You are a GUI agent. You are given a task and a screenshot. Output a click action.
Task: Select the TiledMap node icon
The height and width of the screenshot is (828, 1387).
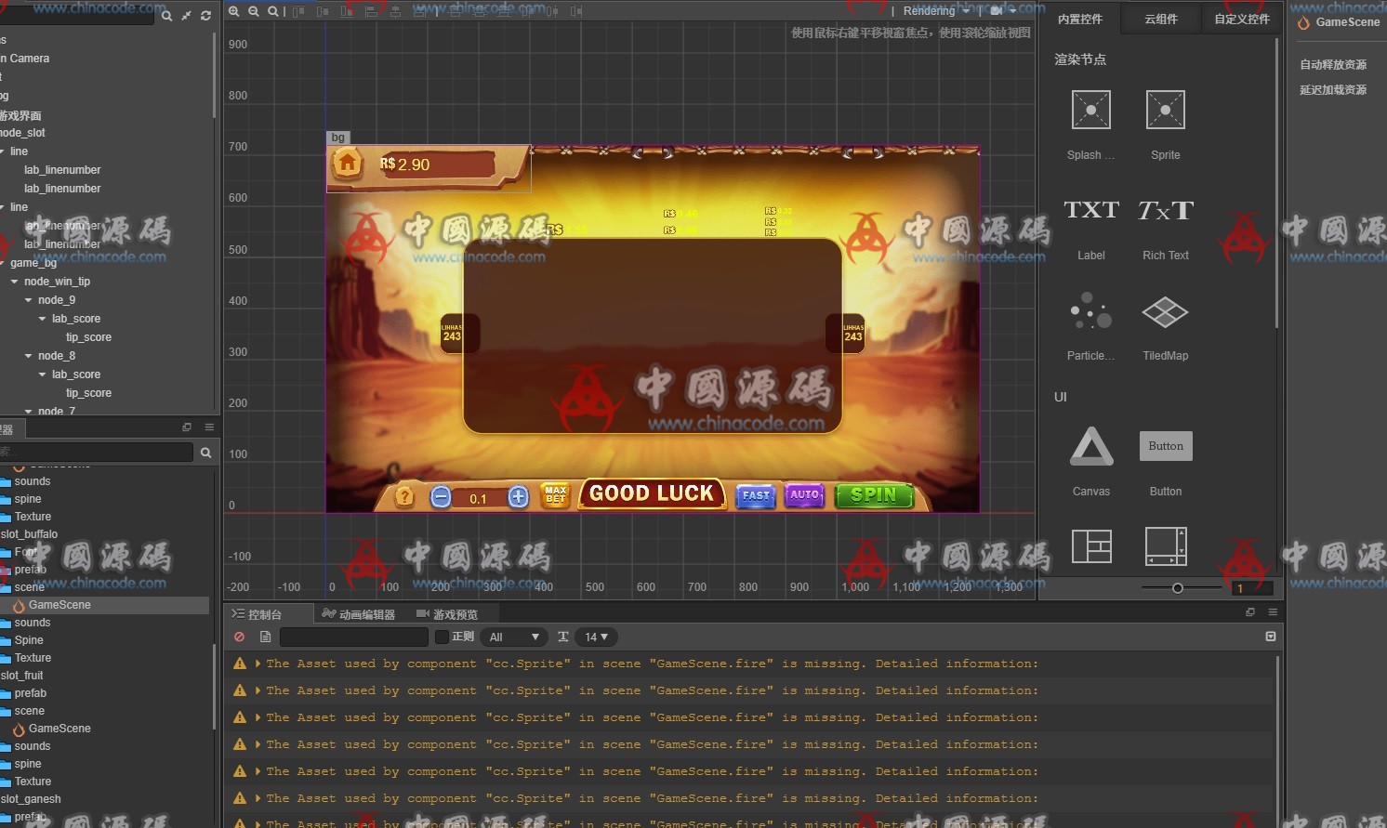[1165, 312]
